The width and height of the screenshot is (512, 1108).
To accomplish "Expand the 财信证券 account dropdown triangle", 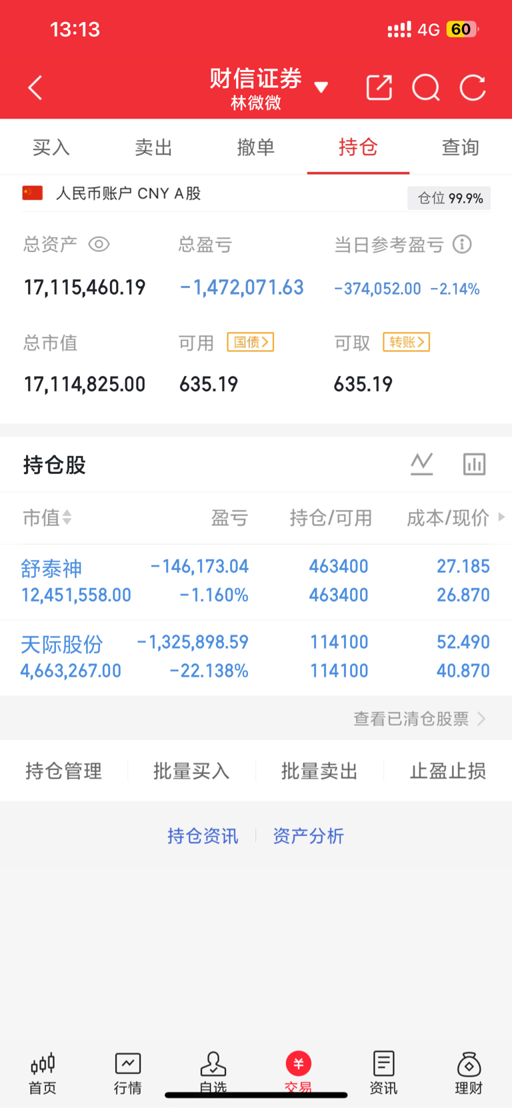I will 321,87.
